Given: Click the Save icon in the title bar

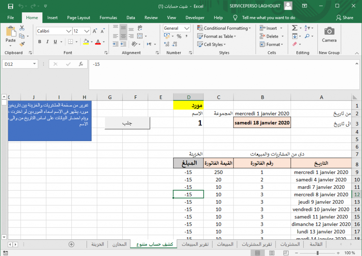Looking at the screenshot, I should (x=10, y=6).
